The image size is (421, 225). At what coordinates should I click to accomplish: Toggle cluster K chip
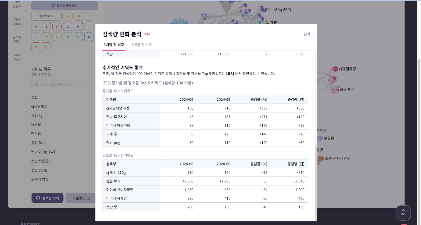point(46,37)
